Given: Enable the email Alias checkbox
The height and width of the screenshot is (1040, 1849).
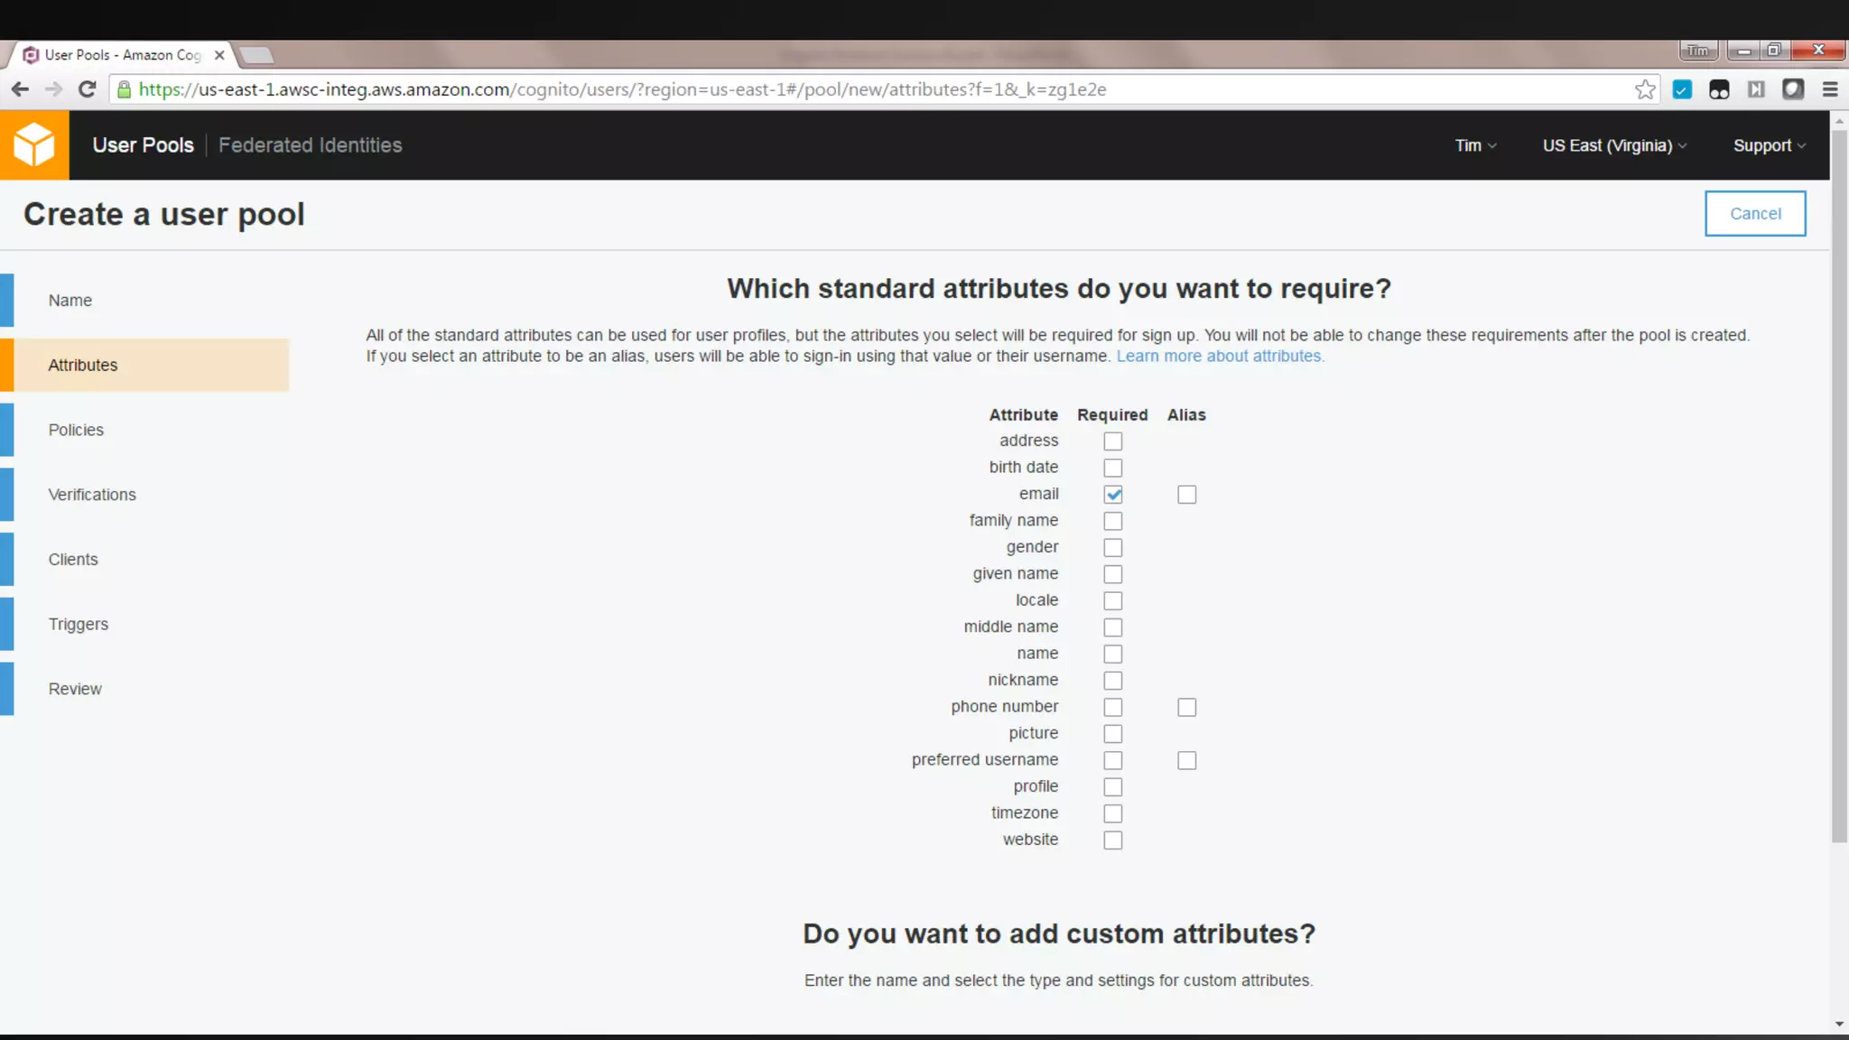Looking at the screenshot, I should pyautogui.click(x=1186, y=495).
